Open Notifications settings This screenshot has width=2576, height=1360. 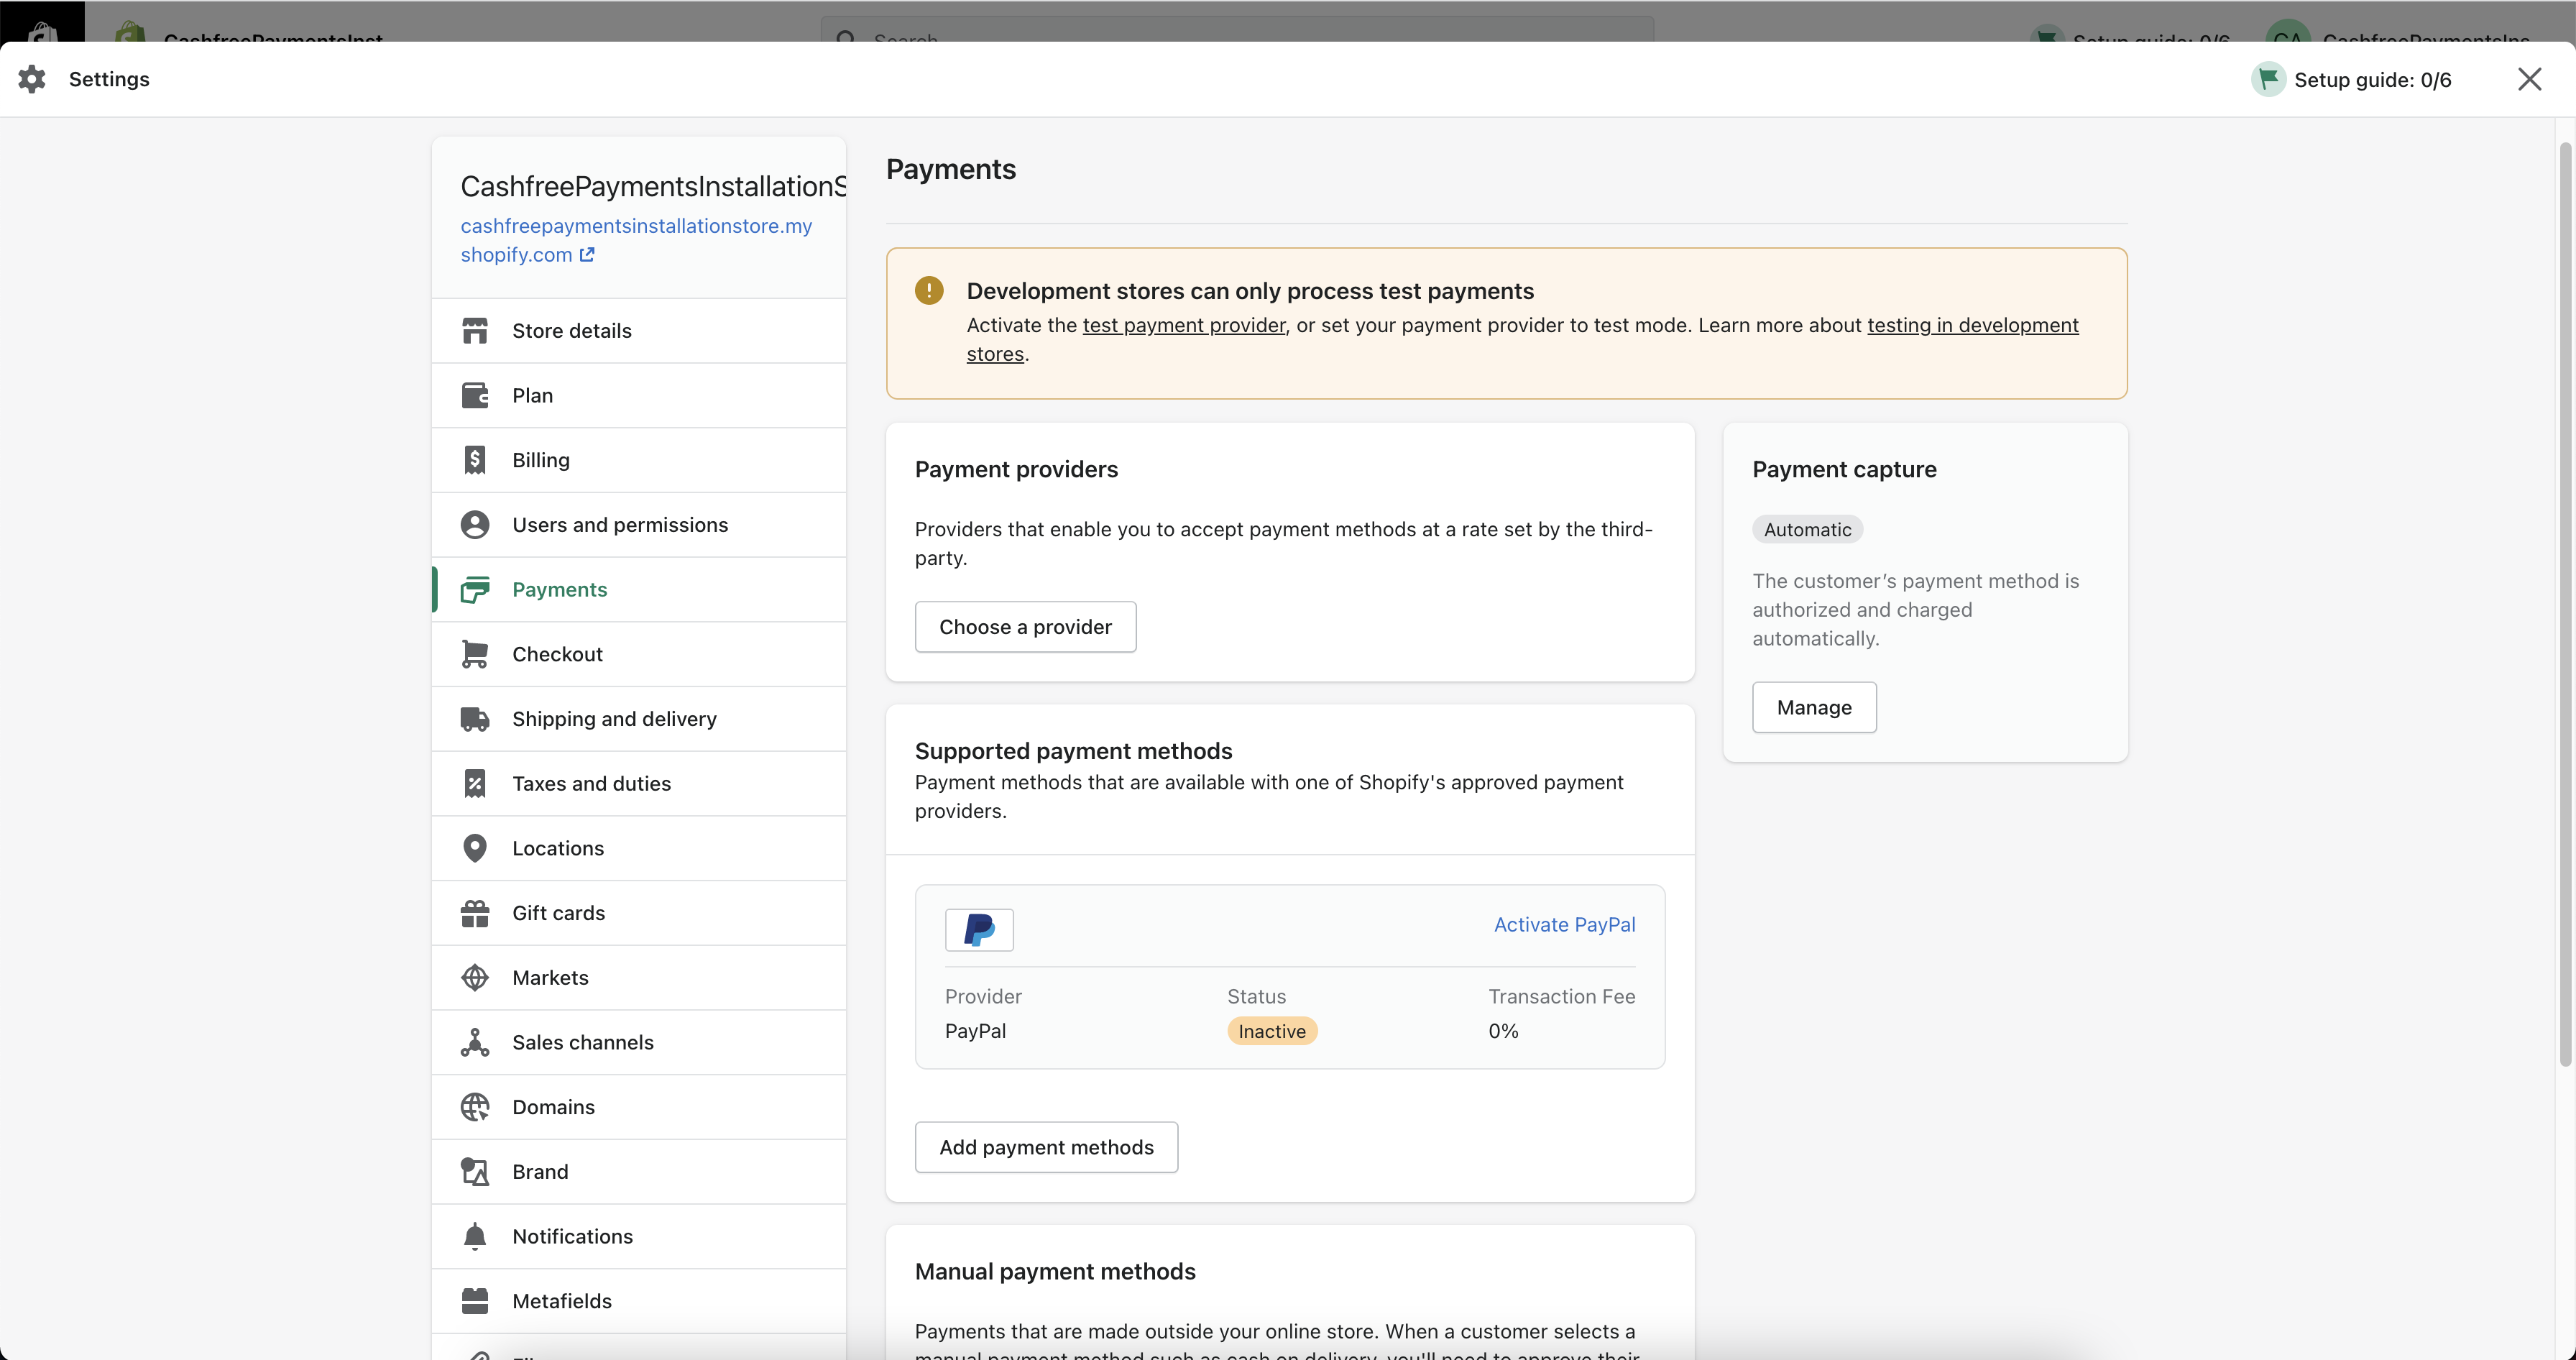(x=639, y=1236)
